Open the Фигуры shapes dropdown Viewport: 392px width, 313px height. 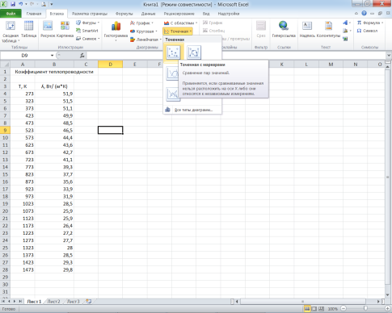point(88,23)
